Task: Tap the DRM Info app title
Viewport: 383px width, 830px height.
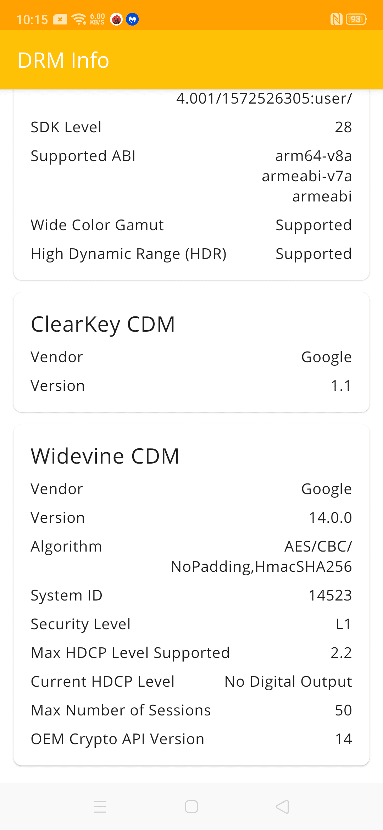Action: coord(63,60)
